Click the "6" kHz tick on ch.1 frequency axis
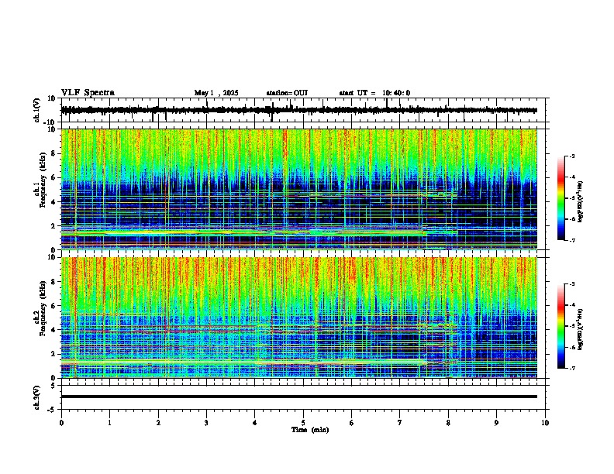 (53, 177)
